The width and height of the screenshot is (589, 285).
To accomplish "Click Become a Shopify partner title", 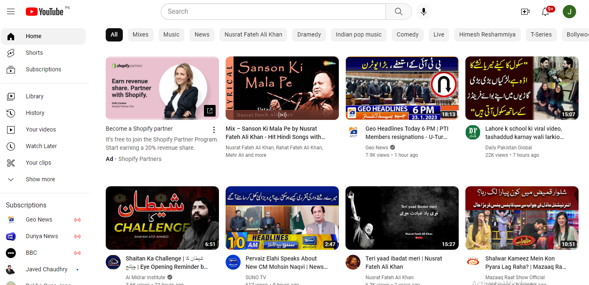I will pos(139,129).
